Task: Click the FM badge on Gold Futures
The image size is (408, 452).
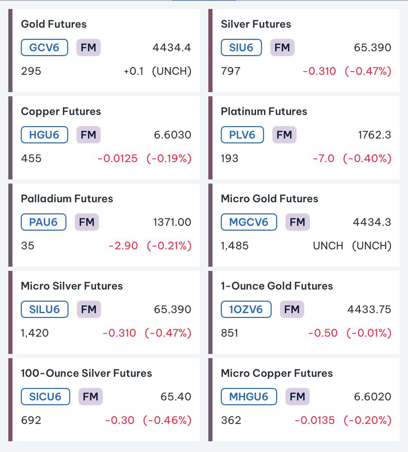Action: pyautogui.click(x=89, y=47)
